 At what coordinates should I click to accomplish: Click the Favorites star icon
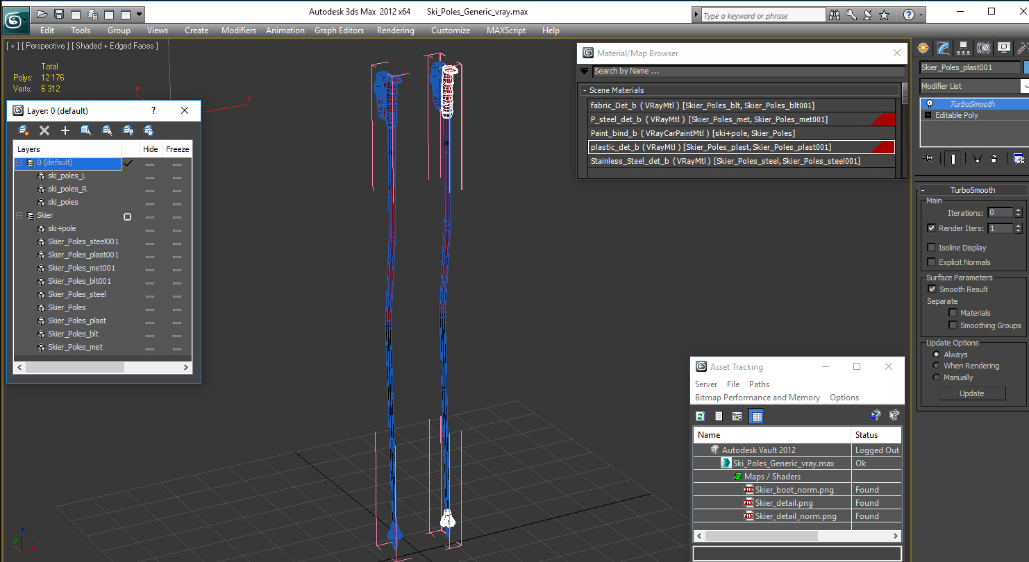pyautogui.click(x=885, y=15)
